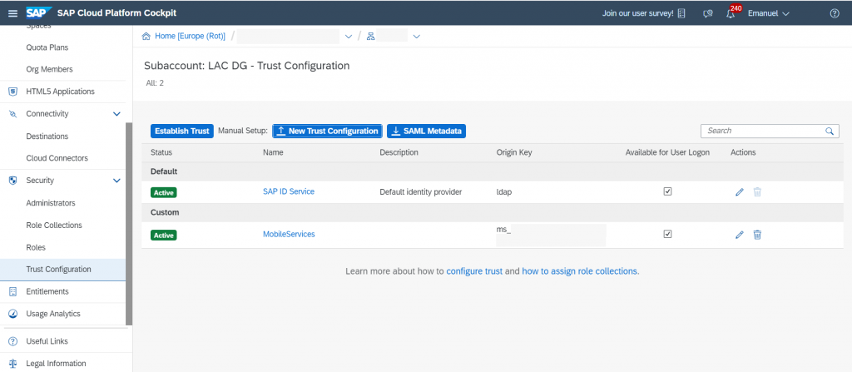The width and height of the screenshot is (852, 372).
Task: Open the subaccount breadcrumb dropdown arrow
Action: tap(417, 37)
